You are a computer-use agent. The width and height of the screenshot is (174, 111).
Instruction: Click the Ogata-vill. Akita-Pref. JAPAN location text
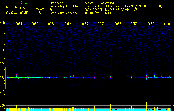coord(123,6)
